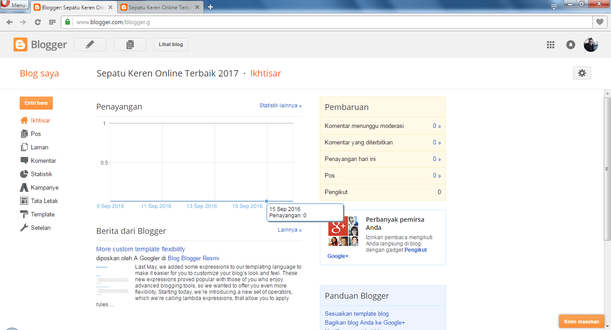Open Statistik in the sidebar
611x330 pixels.
click(41, 174)
